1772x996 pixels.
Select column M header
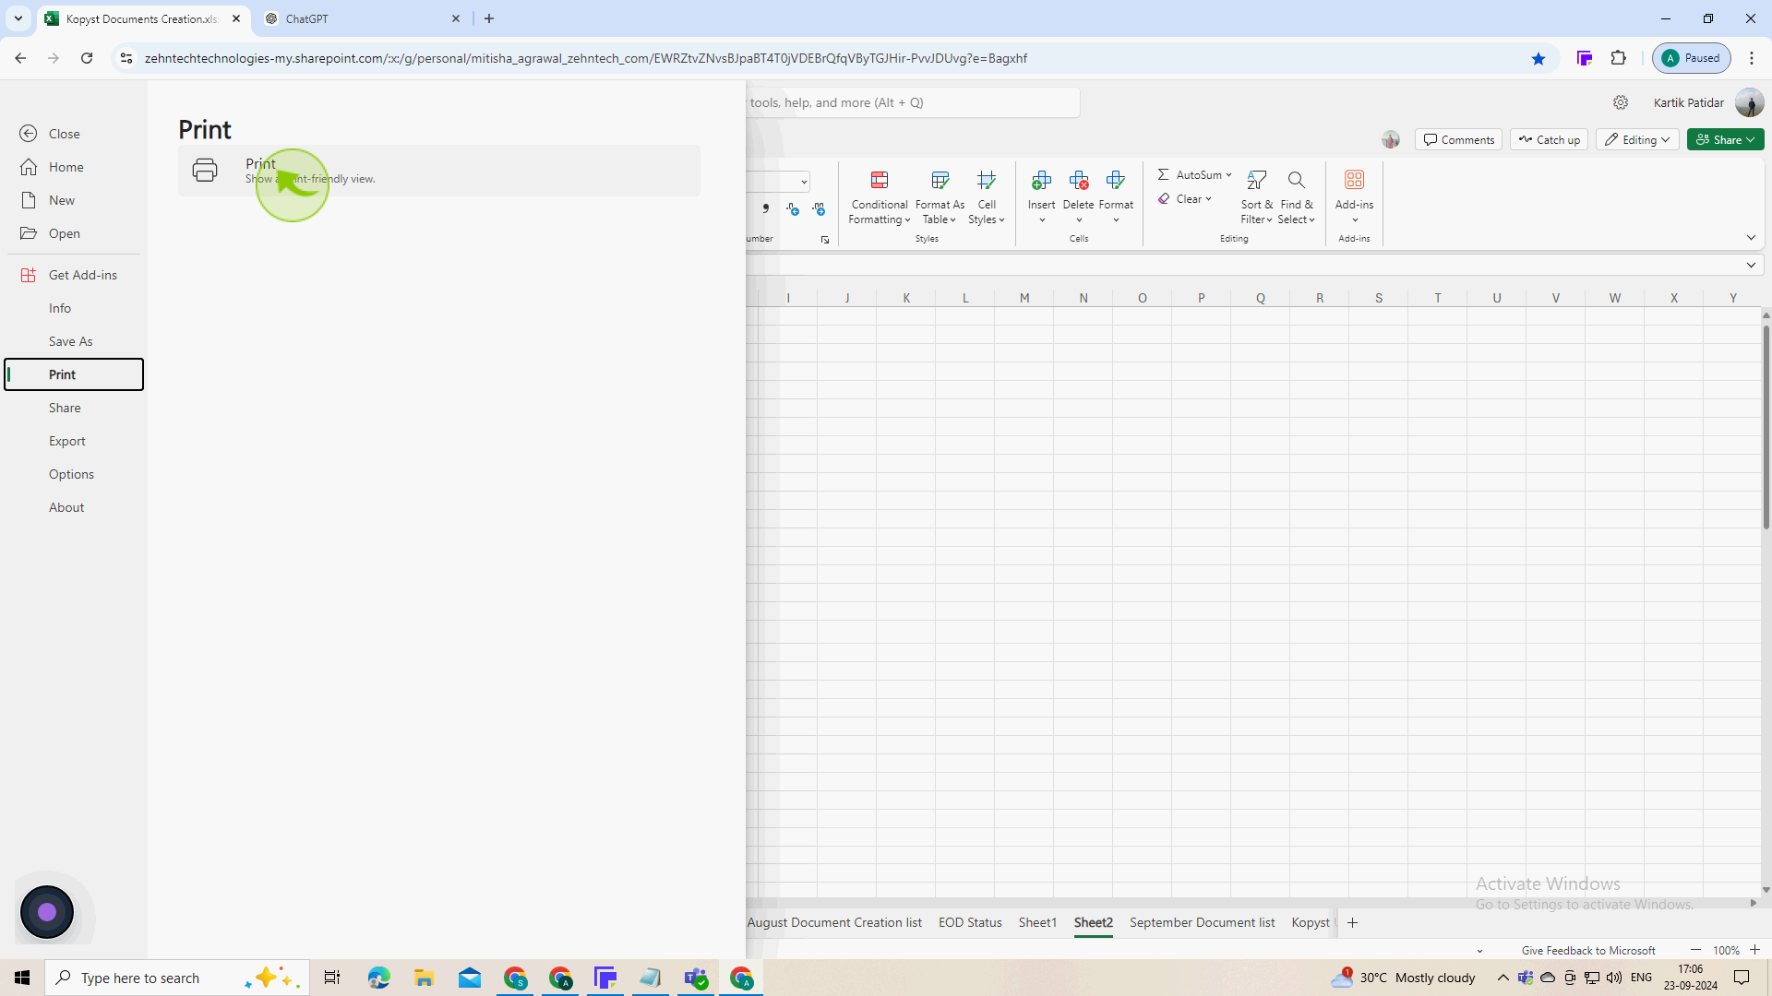click(1024, 298)
